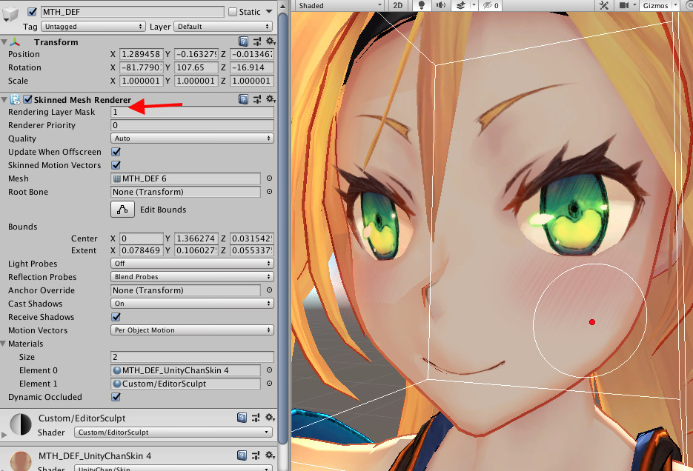The height and width of the screenshot is (471, 693).
Task: Click scene camera settings icon
Action: point(623,5)
